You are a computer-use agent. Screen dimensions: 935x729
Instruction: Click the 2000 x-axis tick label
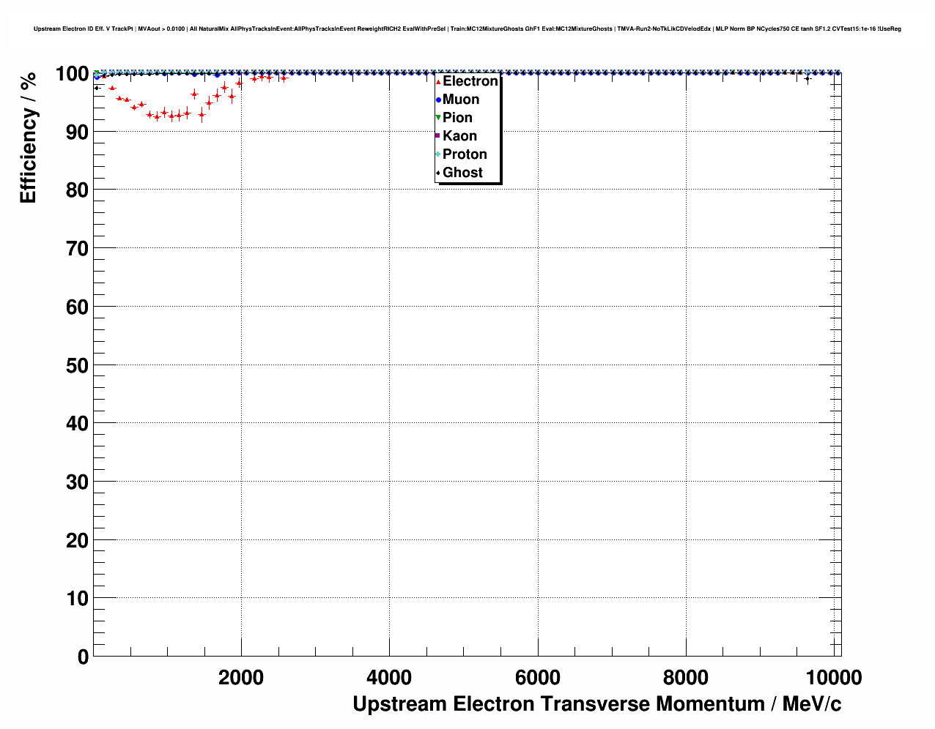coord(241,678)
